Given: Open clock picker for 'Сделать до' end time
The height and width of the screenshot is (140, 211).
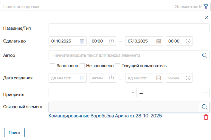Looking at the screenshot, I should 188,41.
